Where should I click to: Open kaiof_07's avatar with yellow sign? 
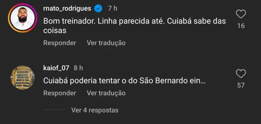point(22,77)
